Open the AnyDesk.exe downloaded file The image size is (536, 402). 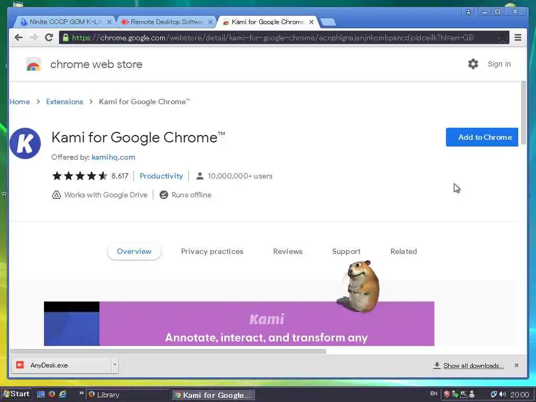[x=62, y=365]
